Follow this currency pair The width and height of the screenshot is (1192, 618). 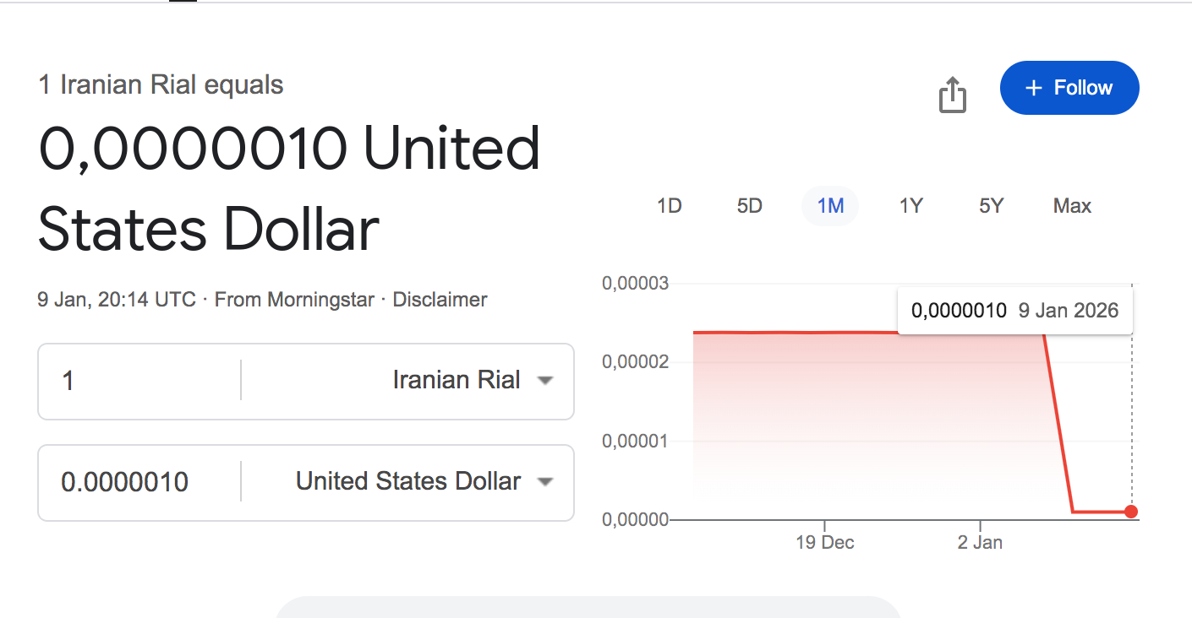pyautogui.click(x=1069, y=88)
